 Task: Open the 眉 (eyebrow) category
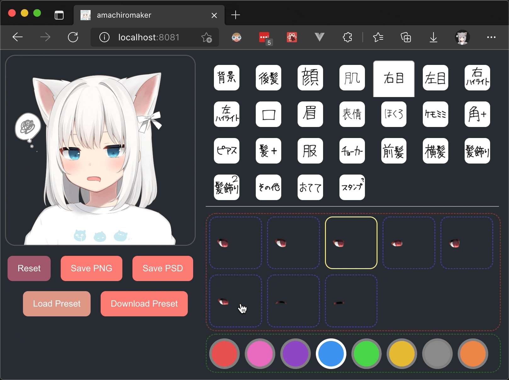click(310, 114)
